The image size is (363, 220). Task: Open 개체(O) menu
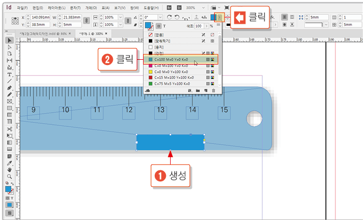click(91, 8)
